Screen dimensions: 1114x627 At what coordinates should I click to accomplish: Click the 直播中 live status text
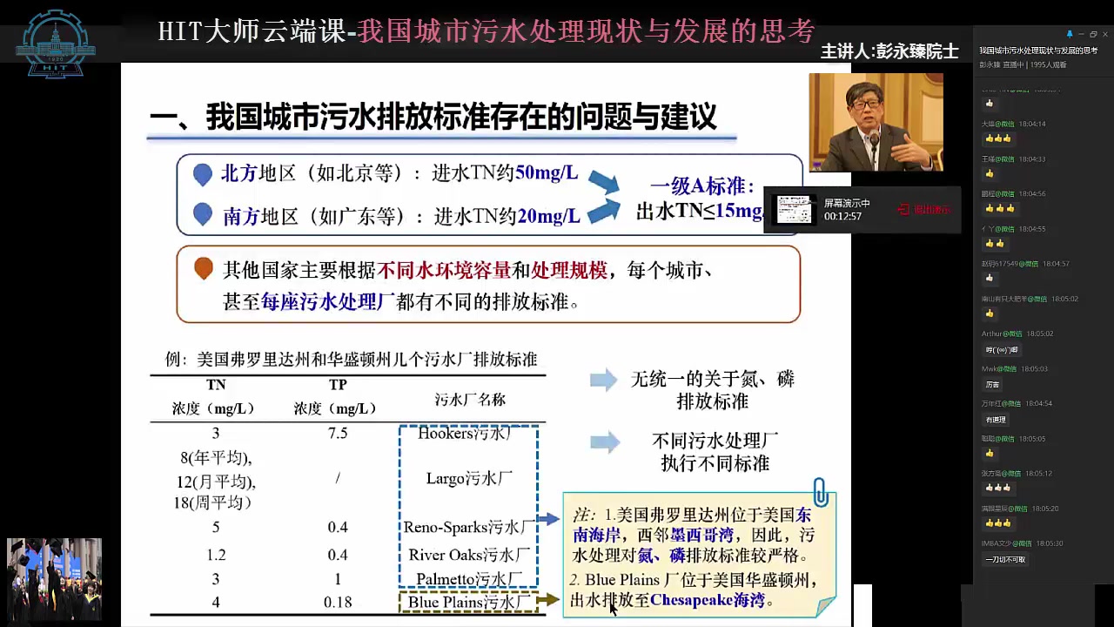point(1013,64)
